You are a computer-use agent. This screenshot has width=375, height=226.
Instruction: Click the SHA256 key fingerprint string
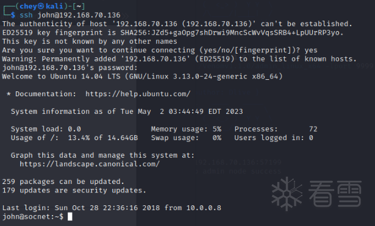click(230, 32)
